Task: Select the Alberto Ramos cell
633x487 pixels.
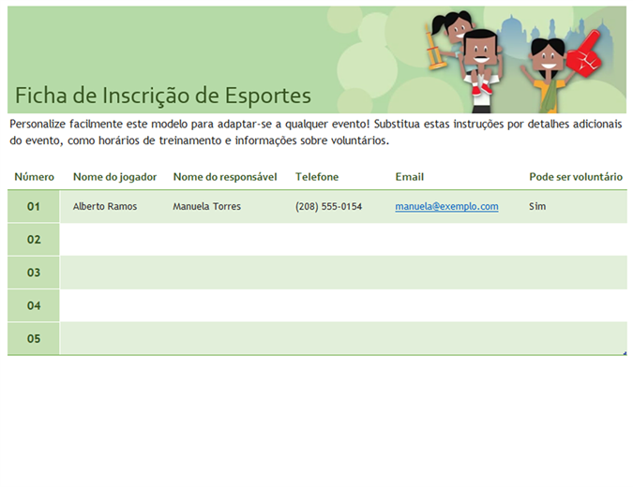Action: [105, 206]
